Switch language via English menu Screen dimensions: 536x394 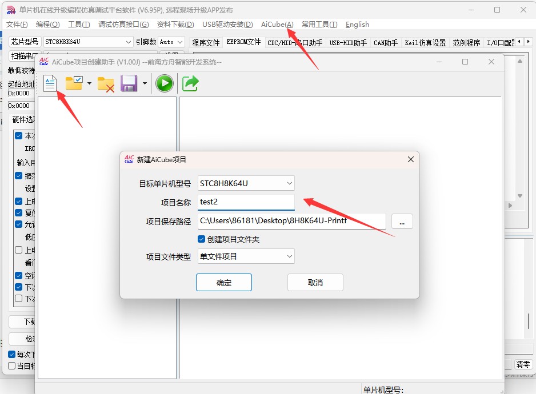pos(357,24)
